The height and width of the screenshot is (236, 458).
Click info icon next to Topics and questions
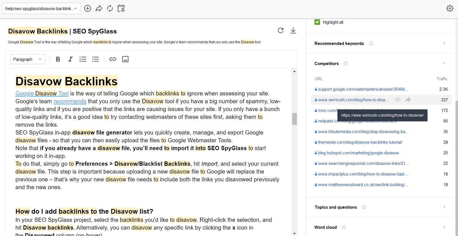coord(364,207)
